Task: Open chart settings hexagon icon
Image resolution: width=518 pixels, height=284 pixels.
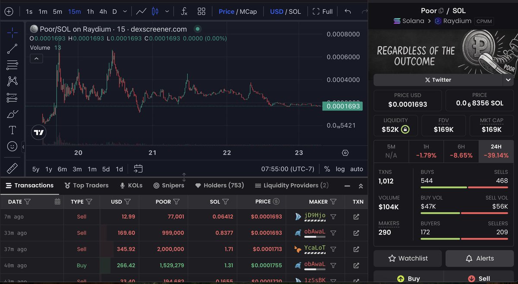Action: pyautogui.click(x=345, y=153)
